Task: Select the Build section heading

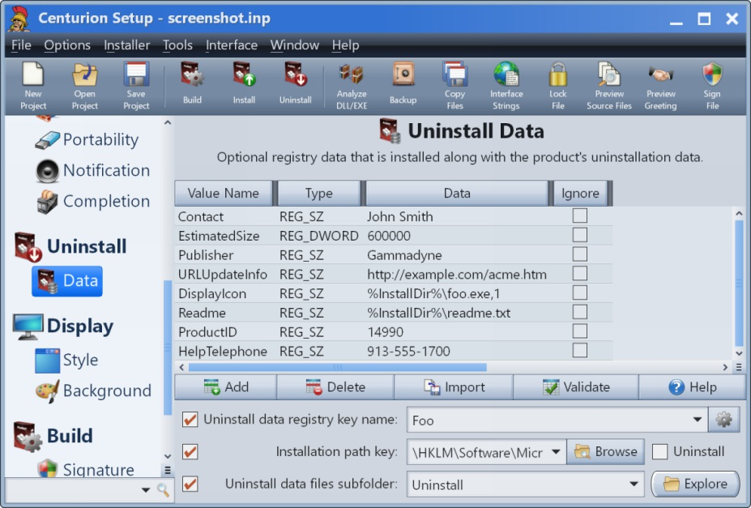Action: click(x=53, y=436)
